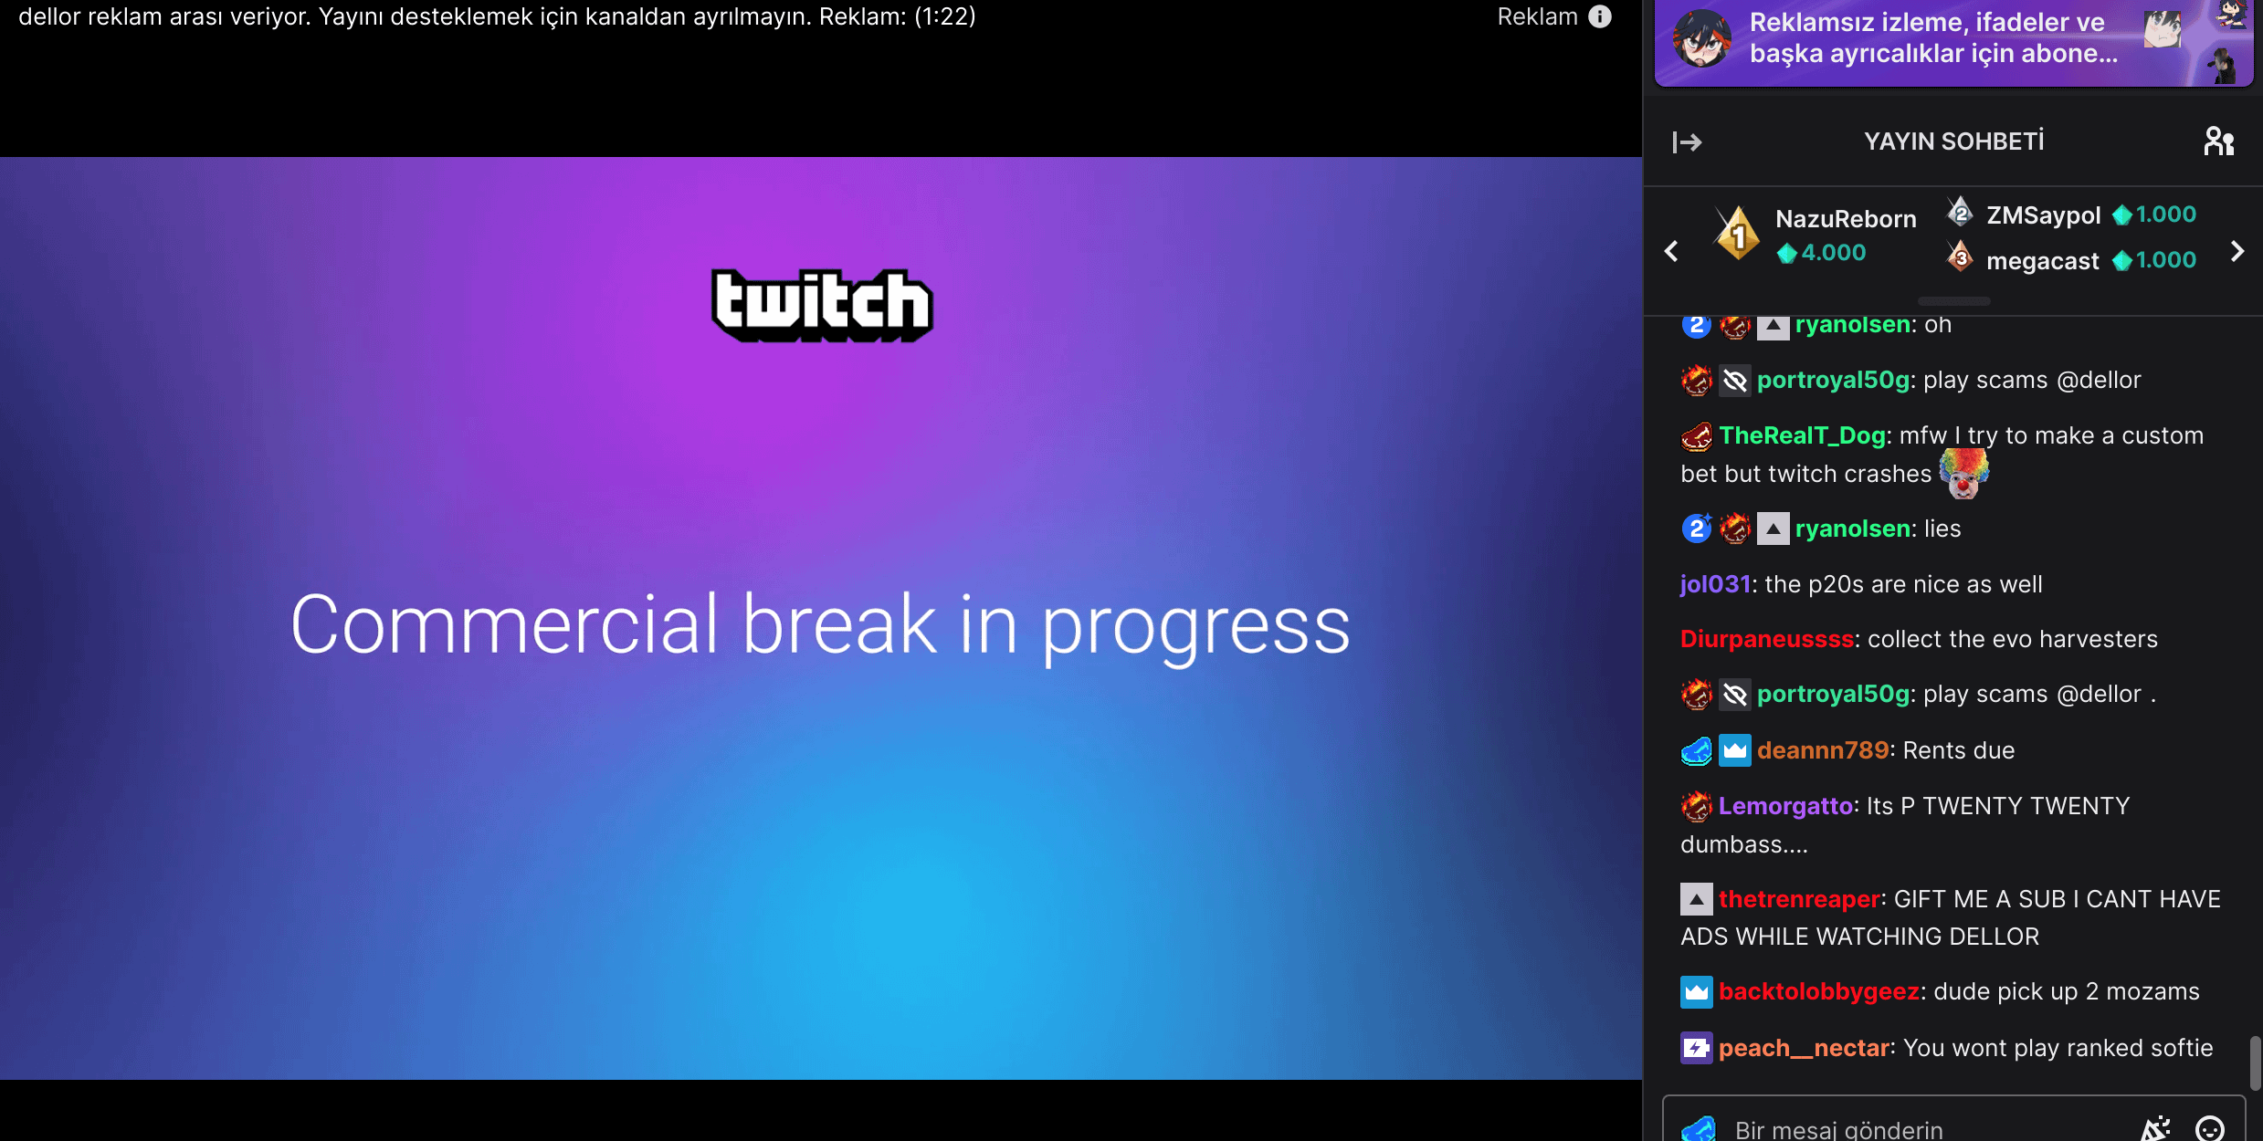This screenshot has height=1141, width=2263.
Task: Open megacast's leaderboard entry
Action: (x=2072, y=260)
